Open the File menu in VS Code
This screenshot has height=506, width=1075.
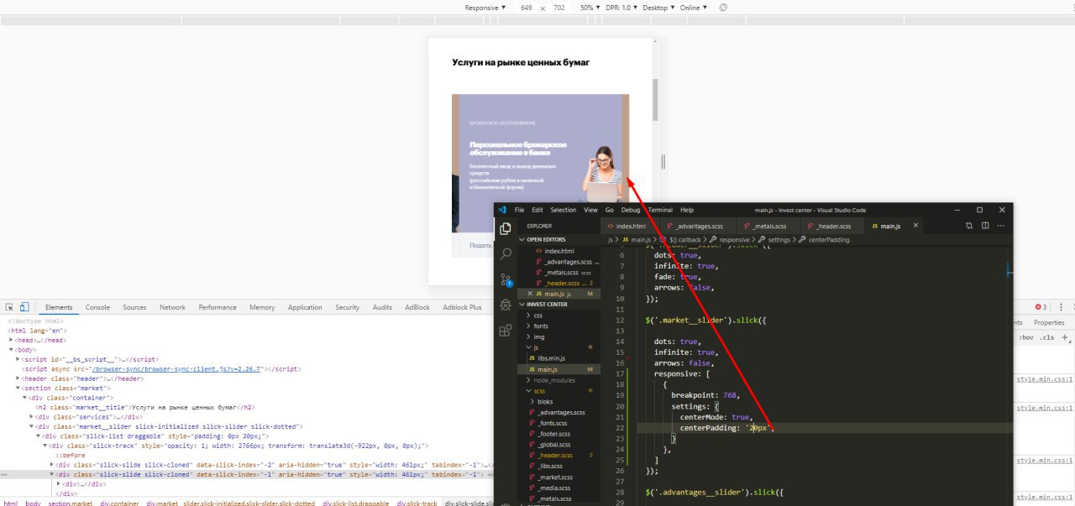pyautogui.click(x=520, y=210)
